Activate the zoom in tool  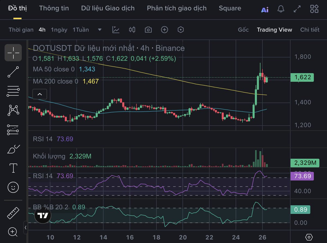(x=13, y=232)
